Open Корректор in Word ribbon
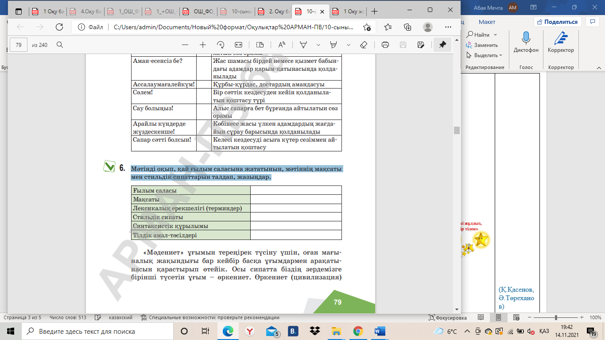605x340 pixels. (561, 42)
